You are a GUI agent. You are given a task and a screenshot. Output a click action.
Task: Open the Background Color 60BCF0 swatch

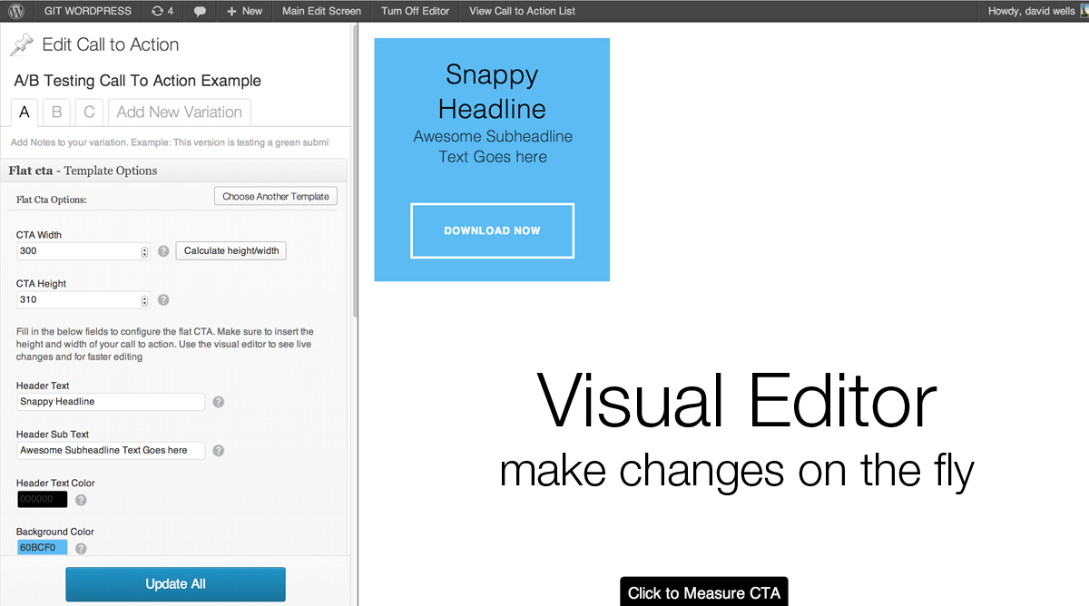[x=42, y=548]
